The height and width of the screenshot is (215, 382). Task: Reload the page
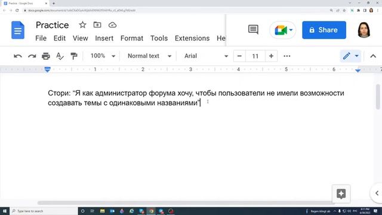click(x=17, y=11)
